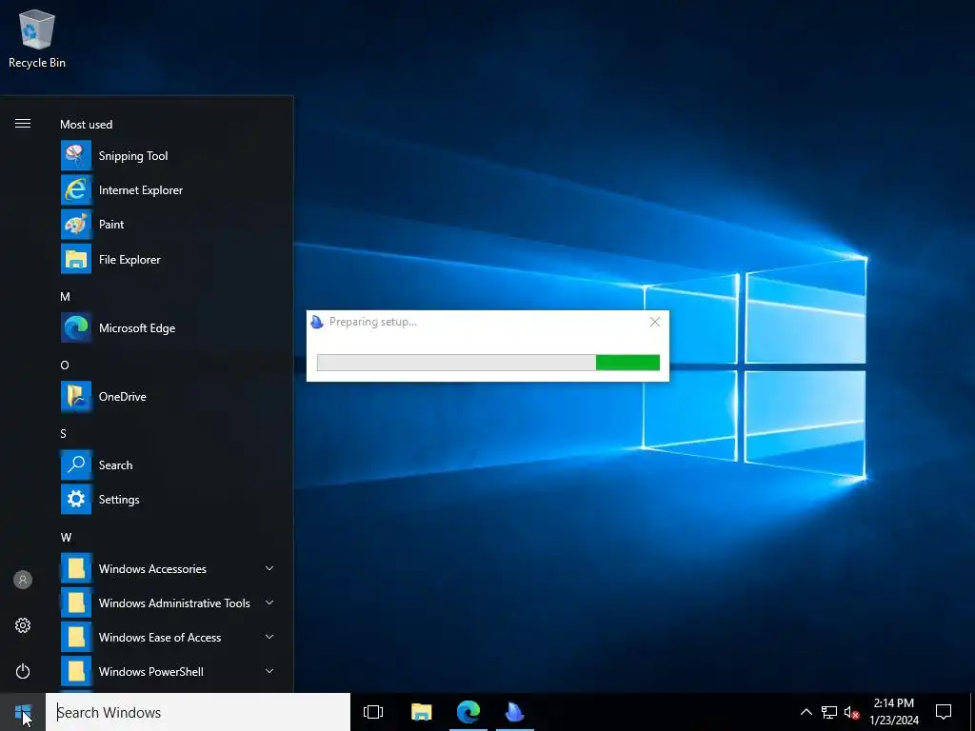The width and height of the screenshot is (975, 731).
Task: Click Show desktop strip at taskbar end
Action: pyautogui.click(x=972, y=712)
